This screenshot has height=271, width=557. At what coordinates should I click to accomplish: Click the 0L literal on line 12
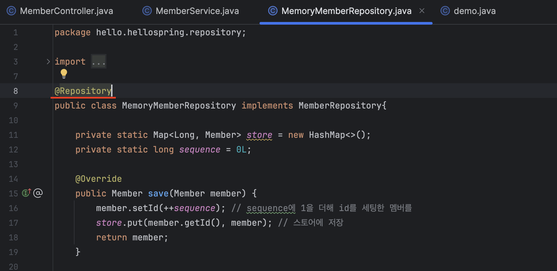[x=242, y=149]
